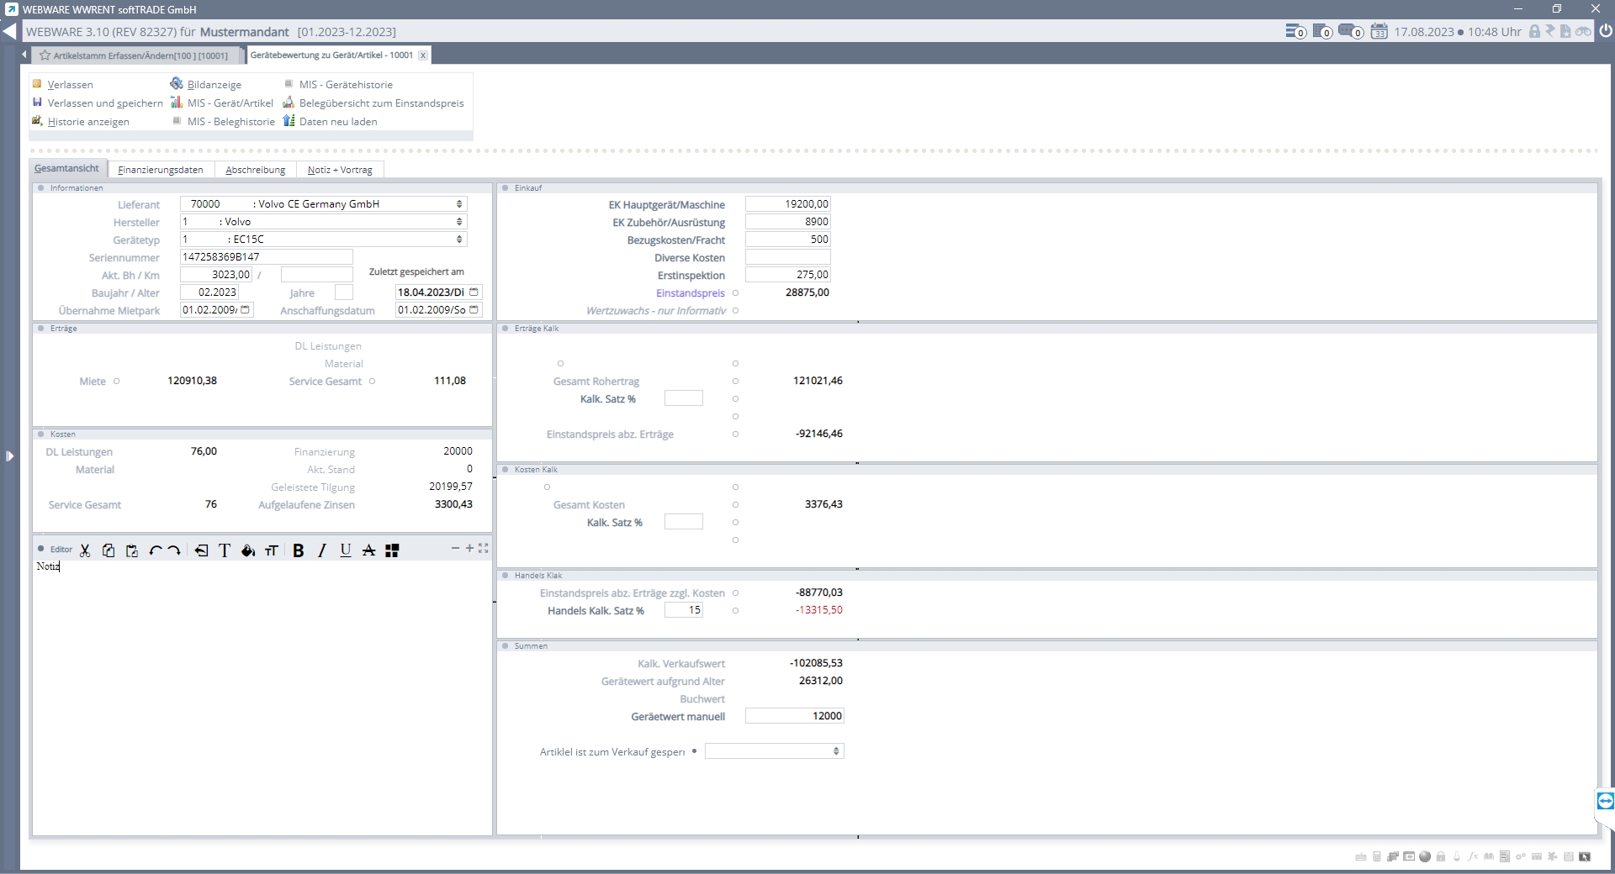The height and width of the screenshot is (874, 1615).
Task: Toggle the radio dot beside Wertzuwachs
Action: (735, 311)
